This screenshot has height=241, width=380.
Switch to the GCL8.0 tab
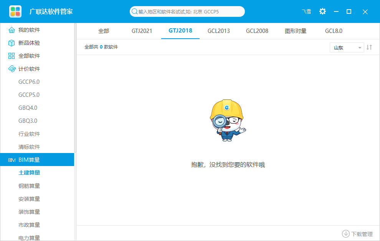[334, 31]
